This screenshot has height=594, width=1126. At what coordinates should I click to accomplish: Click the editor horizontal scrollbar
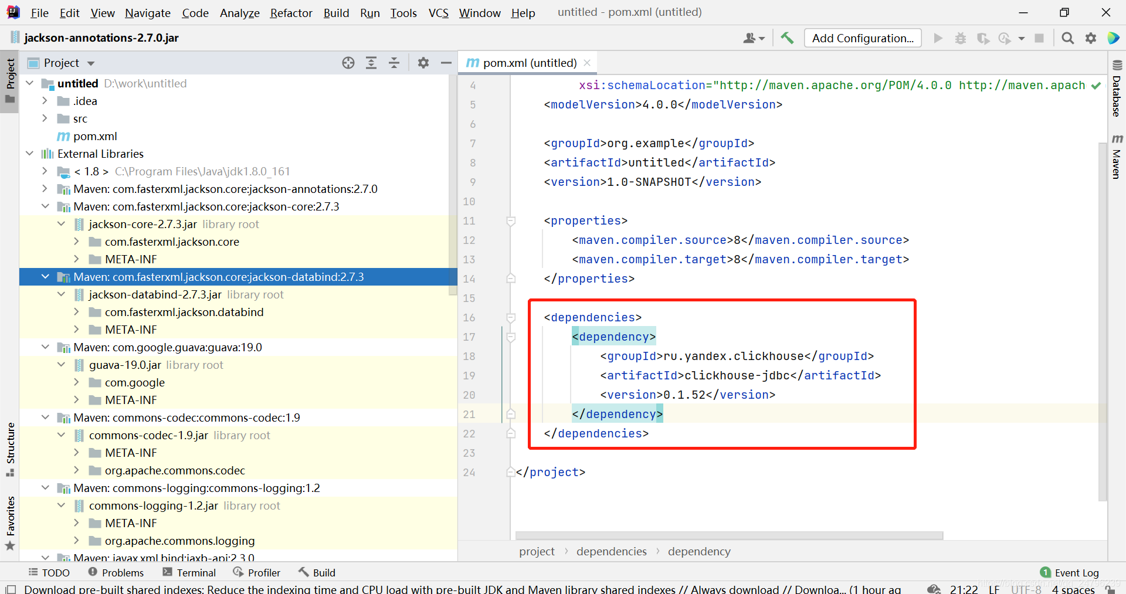click(729, 535)
